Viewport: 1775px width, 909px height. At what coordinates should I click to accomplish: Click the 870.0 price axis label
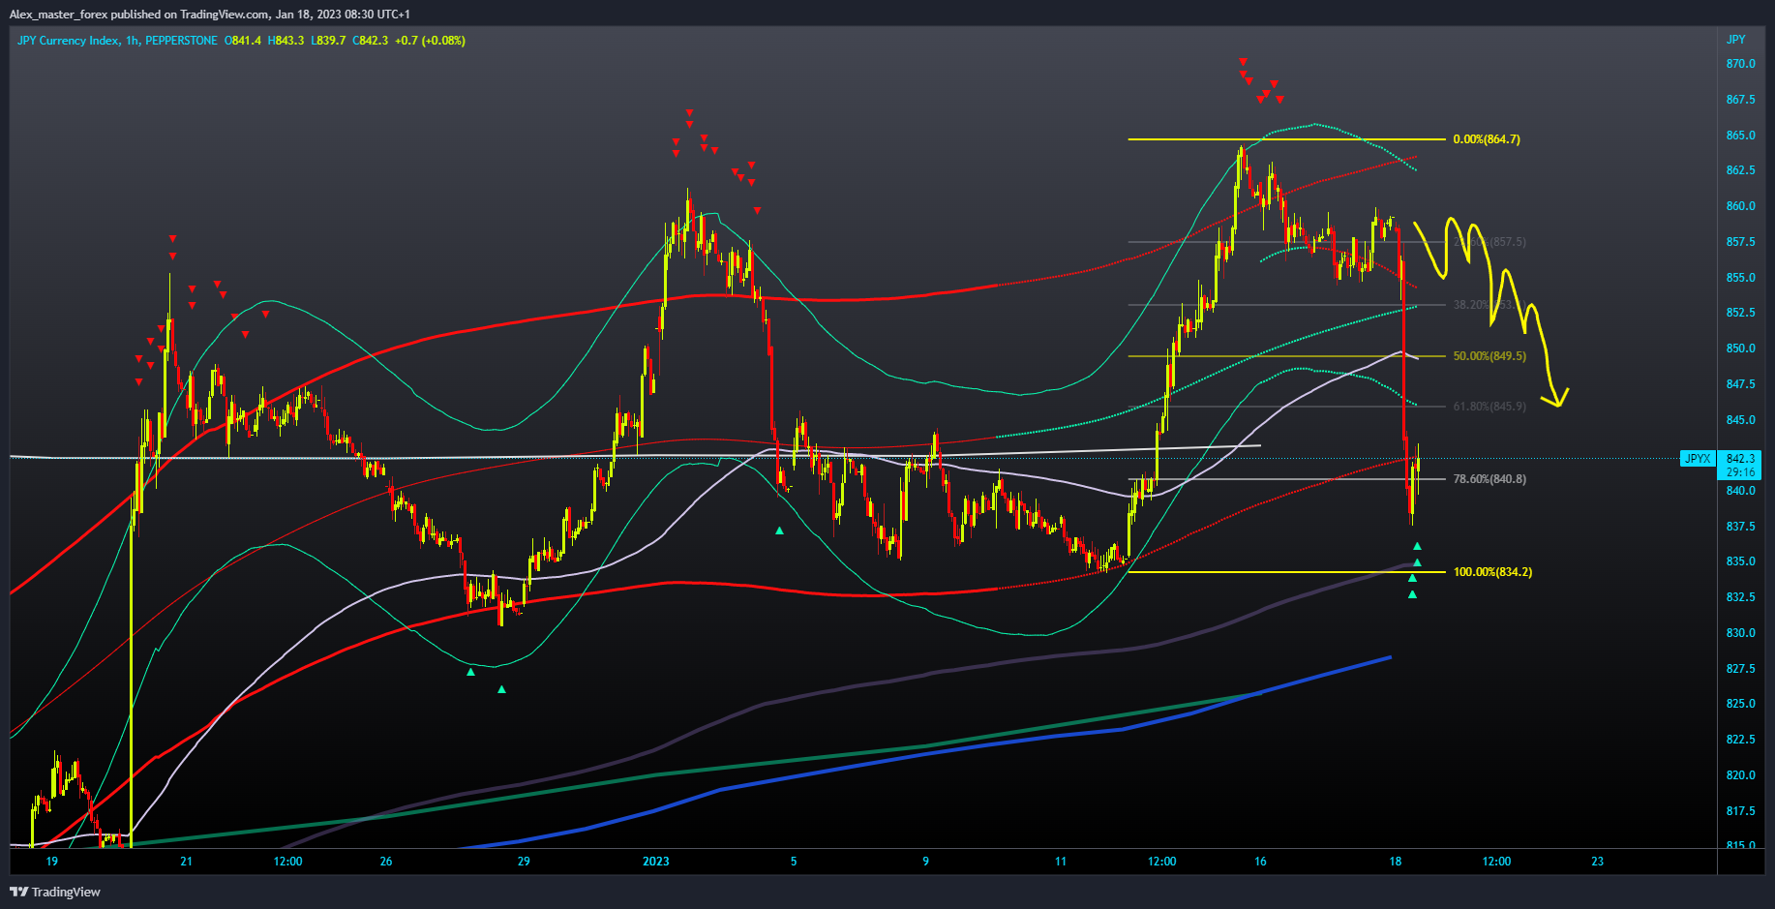tap(1740, 64)
